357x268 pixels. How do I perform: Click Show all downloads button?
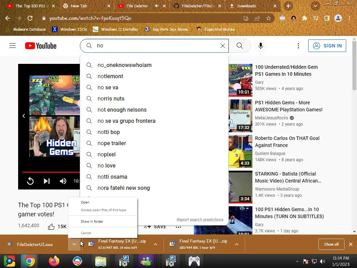(331, 244)
